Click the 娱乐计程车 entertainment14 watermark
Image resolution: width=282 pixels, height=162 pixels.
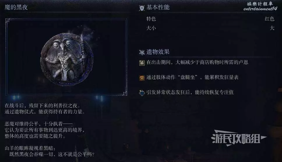[260, 6]
